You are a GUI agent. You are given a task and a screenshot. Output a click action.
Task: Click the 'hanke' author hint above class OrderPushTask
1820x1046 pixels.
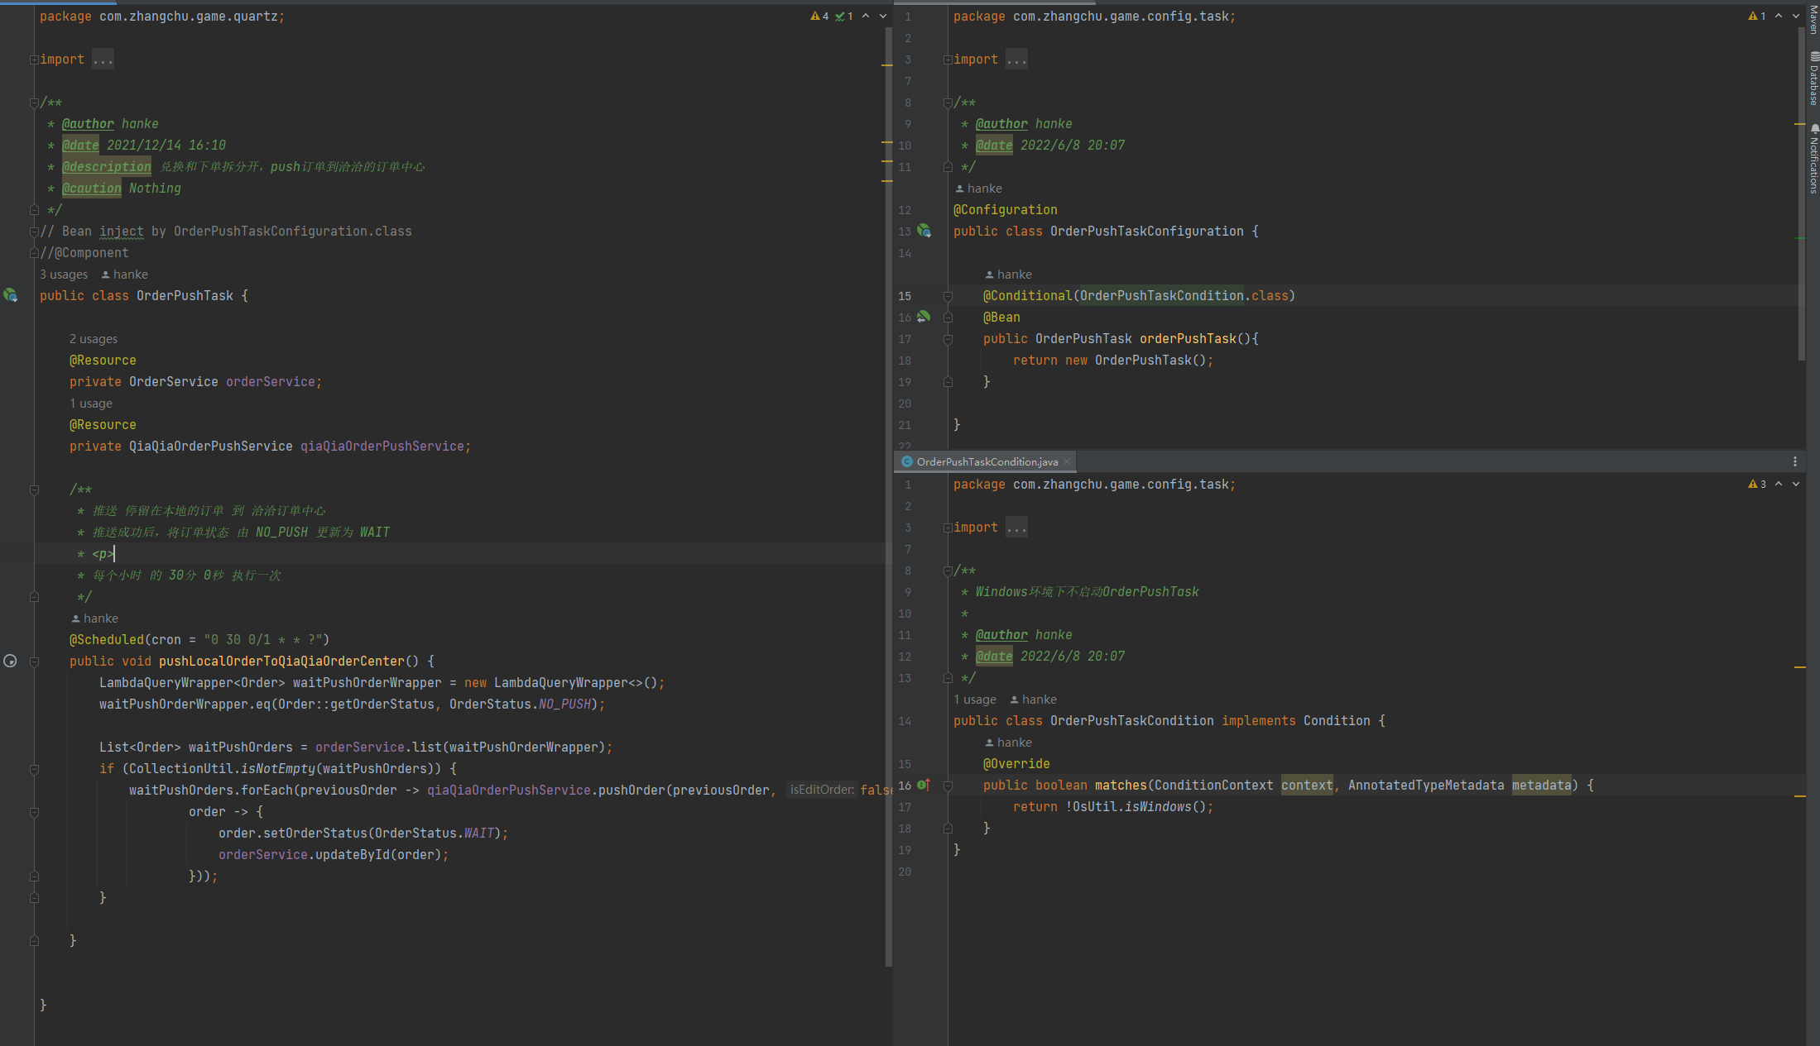(125, 275)
